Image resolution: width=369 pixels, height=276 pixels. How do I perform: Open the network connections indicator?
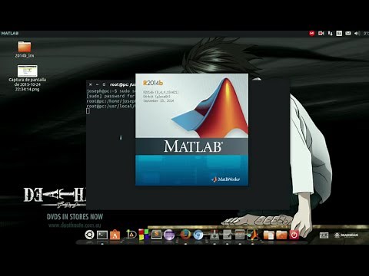pos(330,33)
